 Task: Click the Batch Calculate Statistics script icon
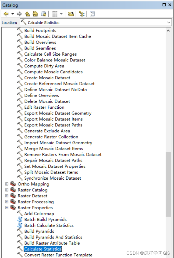click(x=20, y=225)
